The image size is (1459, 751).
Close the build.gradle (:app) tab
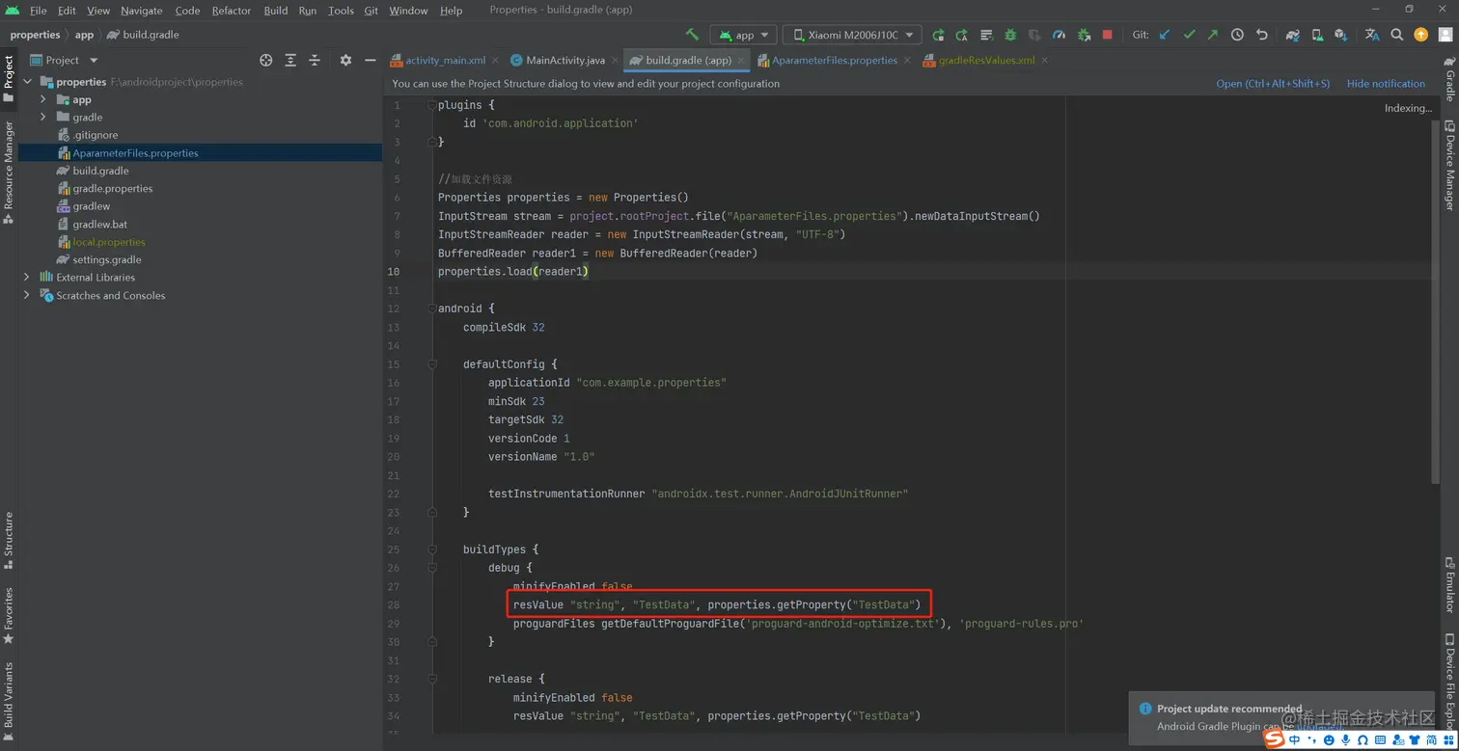point(741,60)
